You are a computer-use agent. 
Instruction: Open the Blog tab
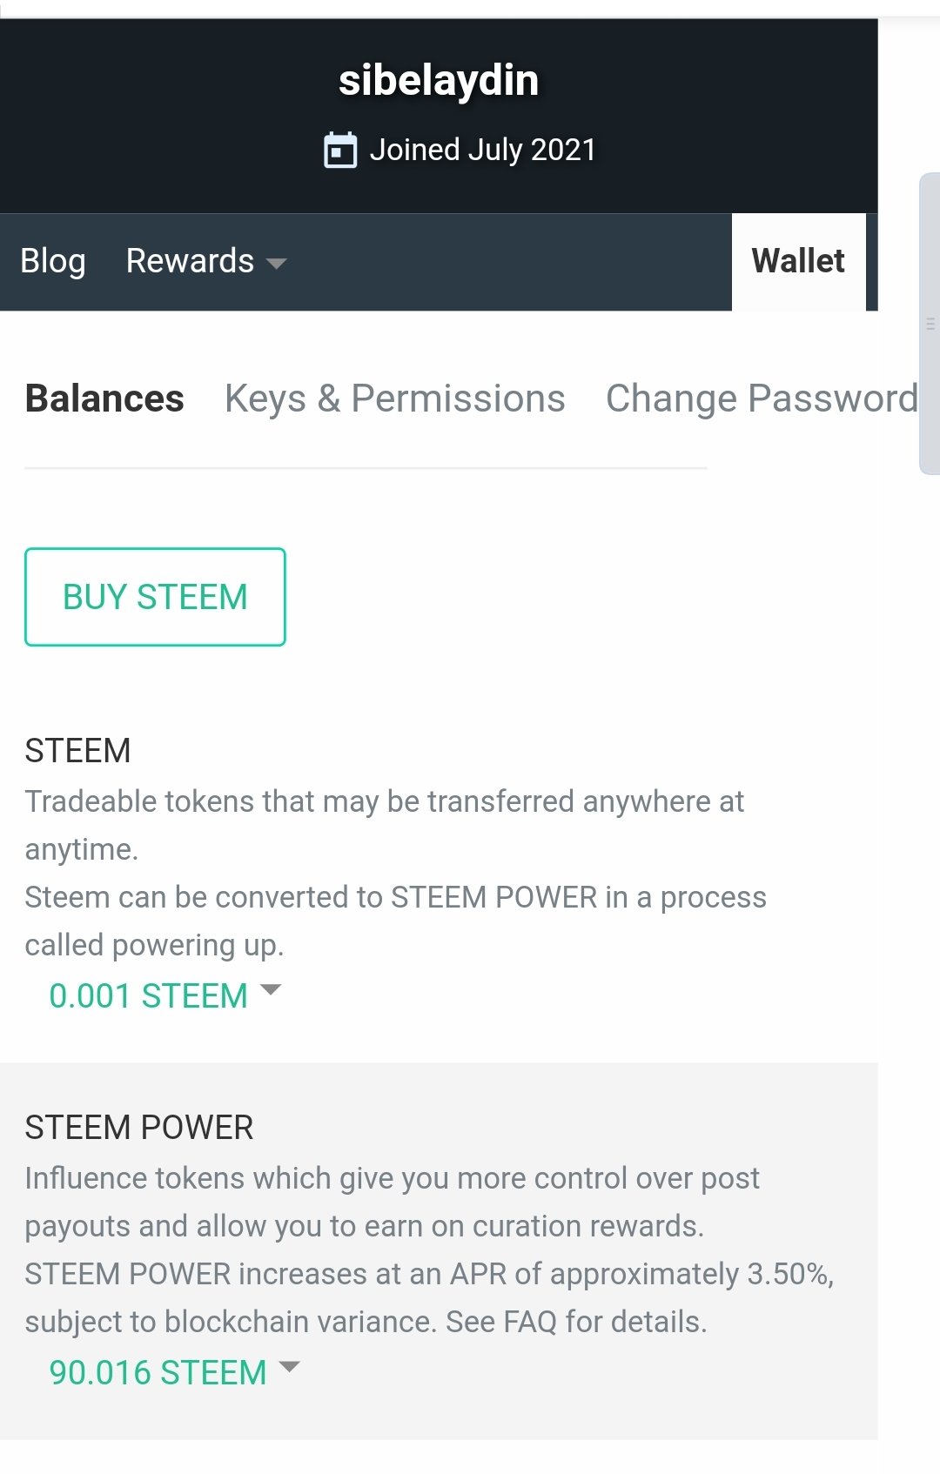tap(53, 261)
